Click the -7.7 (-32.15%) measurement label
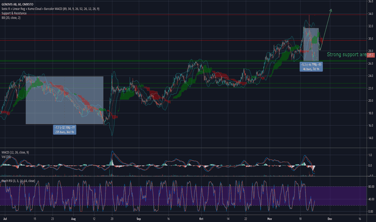 coord(65,130)
